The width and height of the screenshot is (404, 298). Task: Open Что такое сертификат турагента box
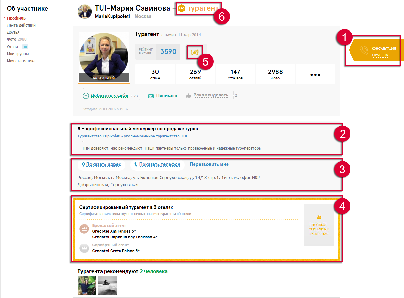[x=318, y=225]
